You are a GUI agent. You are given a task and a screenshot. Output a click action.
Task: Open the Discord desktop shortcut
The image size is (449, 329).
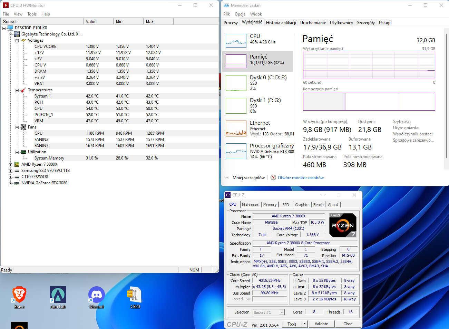click(x=97, y=295)
